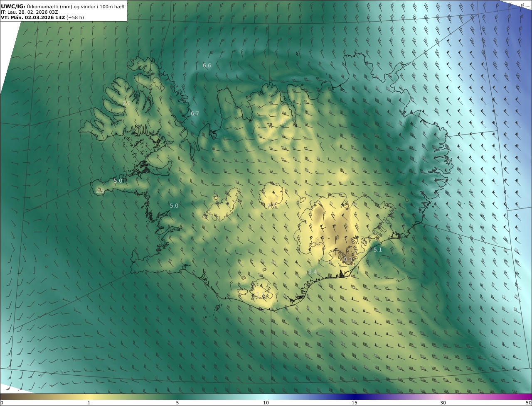Click the colorbar tick label 0
This screenshot has height=406, width=532.
[2, 403]
